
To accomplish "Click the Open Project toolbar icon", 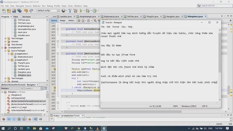I will pos(14,11).
